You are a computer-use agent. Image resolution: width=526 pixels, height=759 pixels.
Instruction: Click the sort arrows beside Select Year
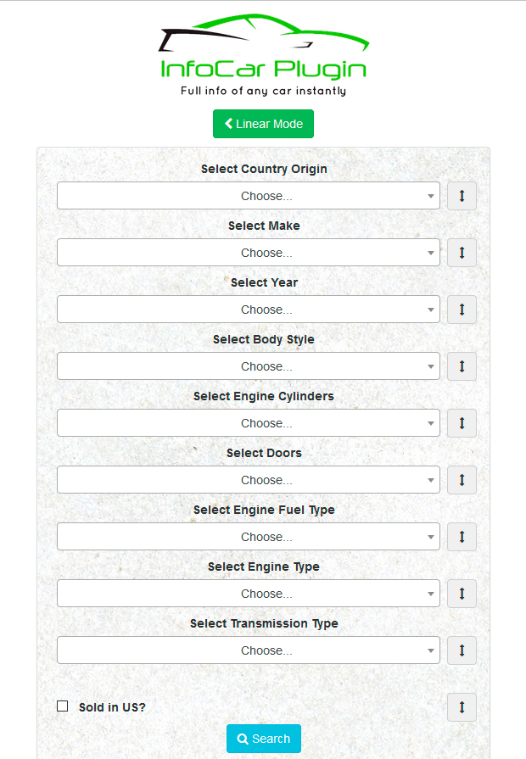point(462,310)
